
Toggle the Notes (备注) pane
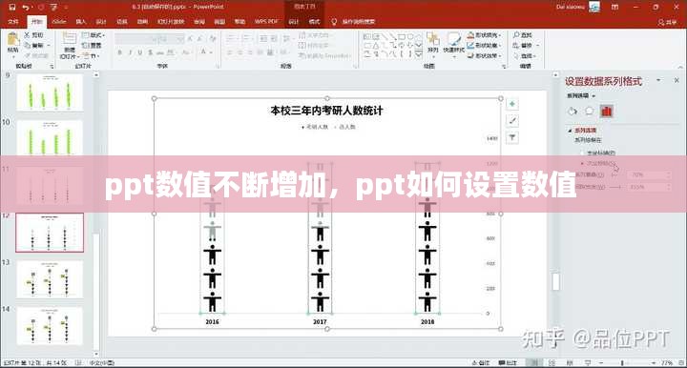(x=481, y=362)
